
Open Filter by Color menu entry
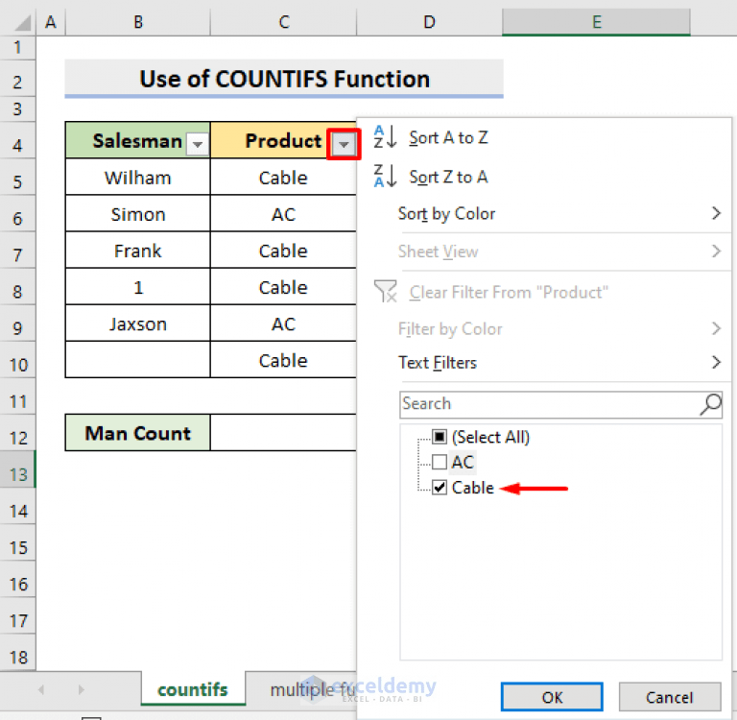(544, 328)
